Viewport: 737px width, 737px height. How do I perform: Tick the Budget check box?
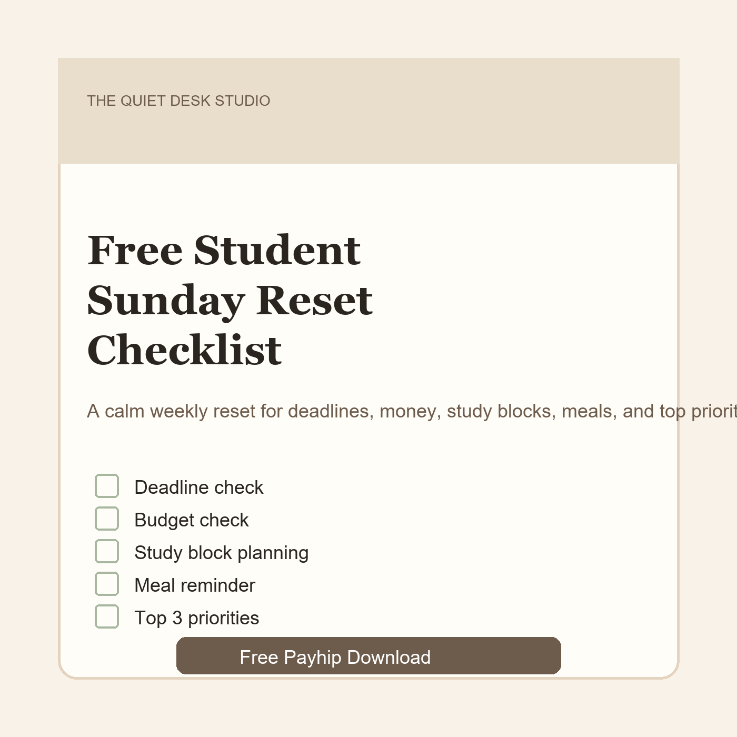click(x=107, y=519)
